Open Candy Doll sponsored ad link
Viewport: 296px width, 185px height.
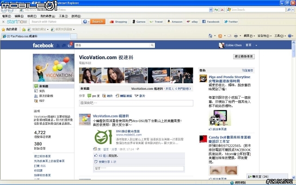coord(230,139)
